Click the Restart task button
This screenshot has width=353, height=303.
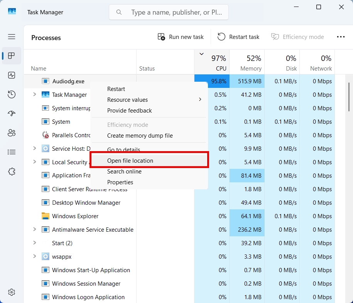point(238,37)
